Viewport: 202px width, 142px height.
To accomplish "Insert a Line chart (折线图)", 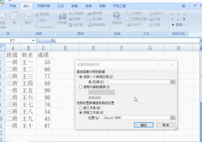I will [77, 13].
